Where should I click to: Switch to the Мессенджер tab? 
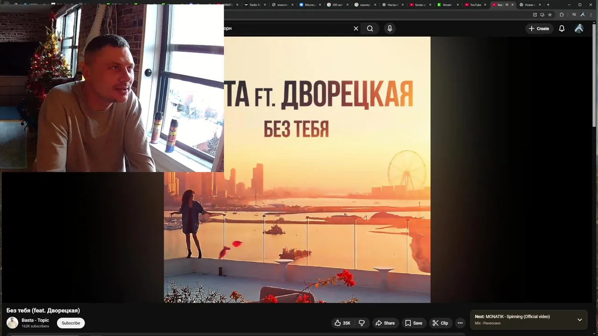310,5
